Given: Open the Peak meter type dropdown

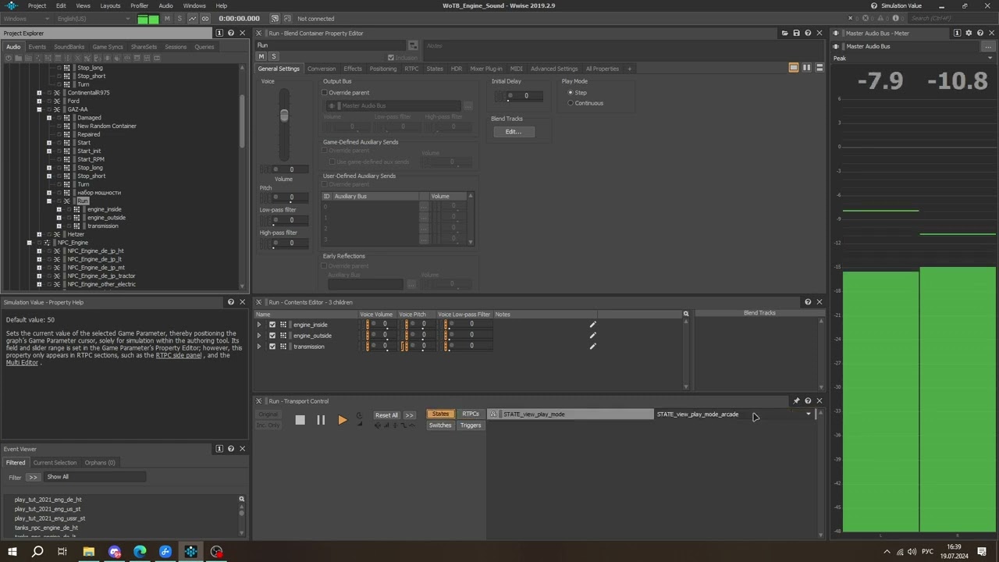Looking at the screenshot, I should (x=915, y=58).
